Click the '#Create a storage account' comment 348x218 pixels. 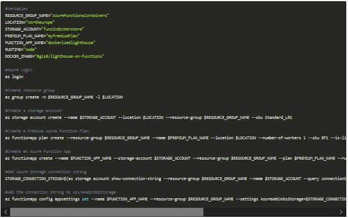(33, 111)
